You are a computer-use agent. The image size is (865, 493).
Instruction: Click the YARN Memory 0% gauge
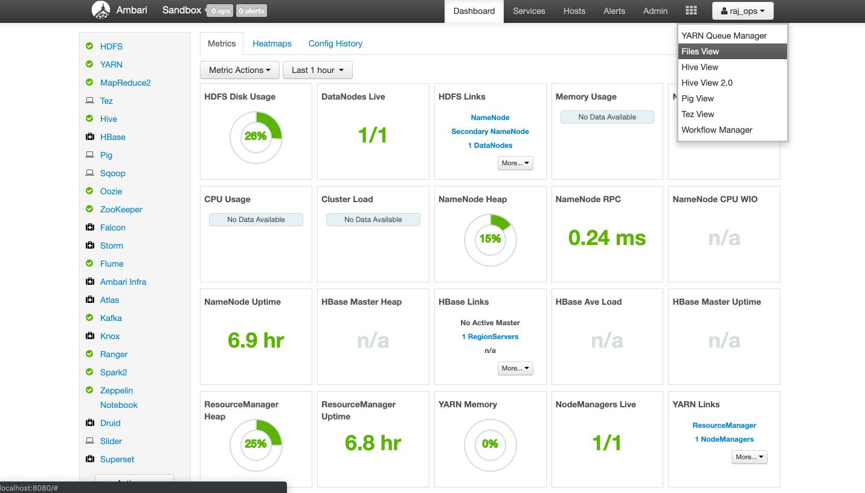point(490,445)
